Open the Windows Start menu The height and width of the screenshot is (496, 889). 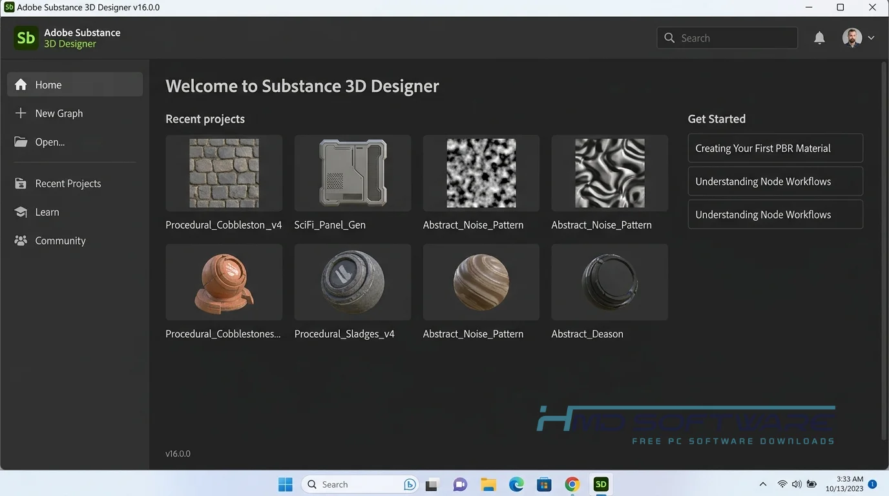click(x=285, y=484)
